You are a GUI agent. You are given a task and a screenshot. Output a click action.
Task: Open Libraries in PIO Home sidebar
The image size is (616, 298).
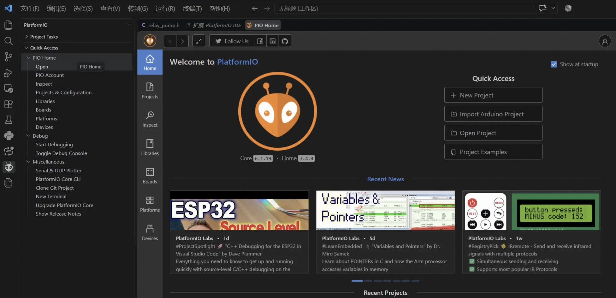click(x=150, y=147)
